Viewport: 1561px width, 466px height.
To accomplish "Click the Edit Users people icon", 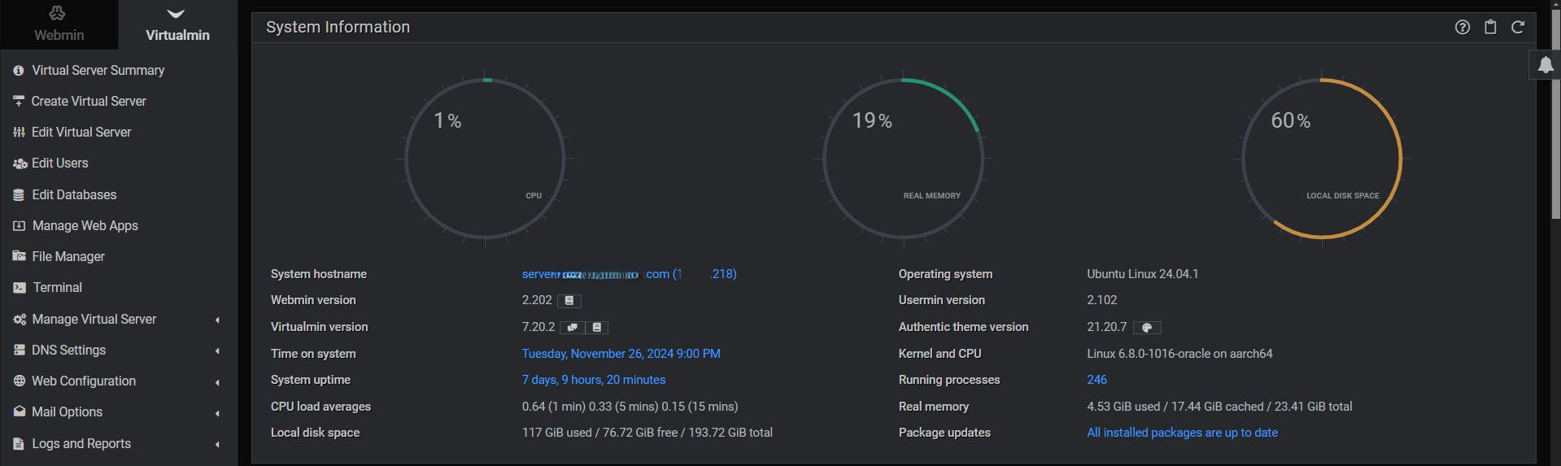I will (x=20, y=163).
